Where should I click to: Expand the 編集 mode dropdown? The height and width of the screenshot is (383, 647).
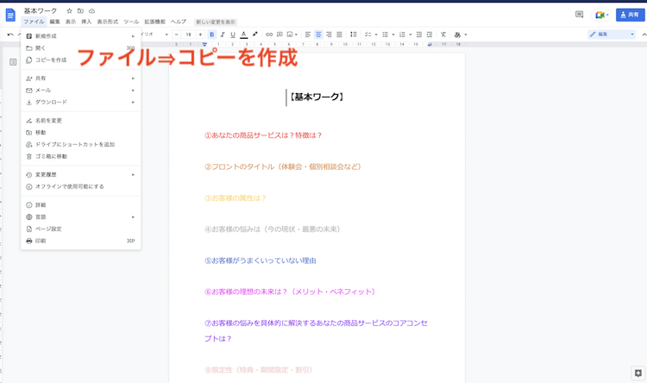tap(610, 35)
